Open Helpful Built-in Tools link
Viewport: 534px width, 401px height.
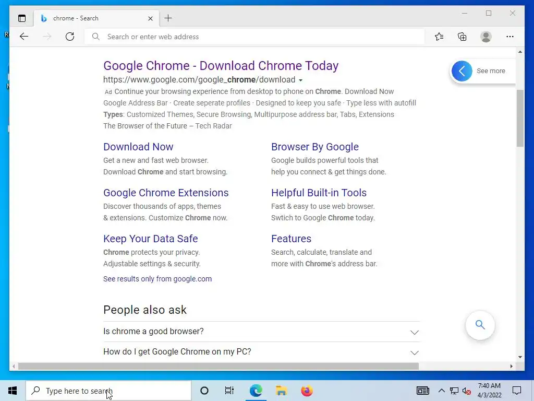point(319,193)
